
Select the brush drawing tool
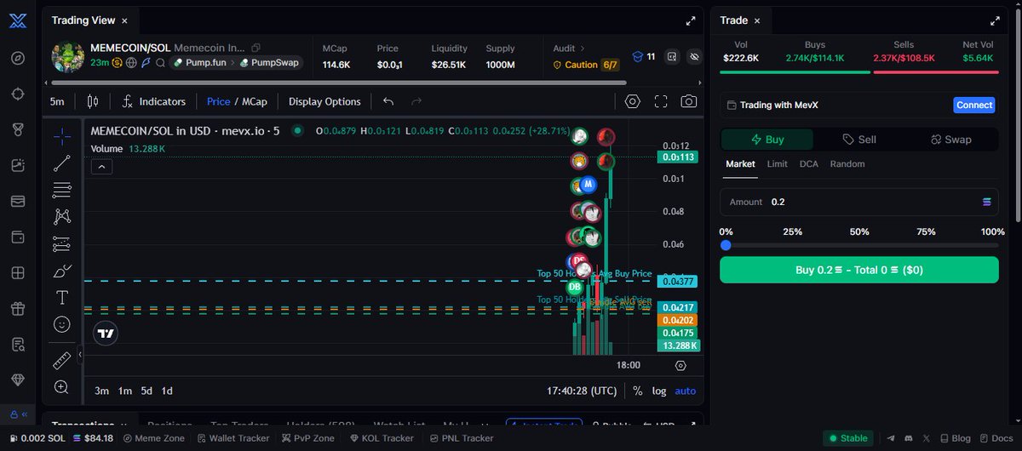[62, 271]
